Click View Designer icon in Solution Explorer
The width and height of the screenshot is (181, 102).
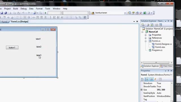[160, 25]
